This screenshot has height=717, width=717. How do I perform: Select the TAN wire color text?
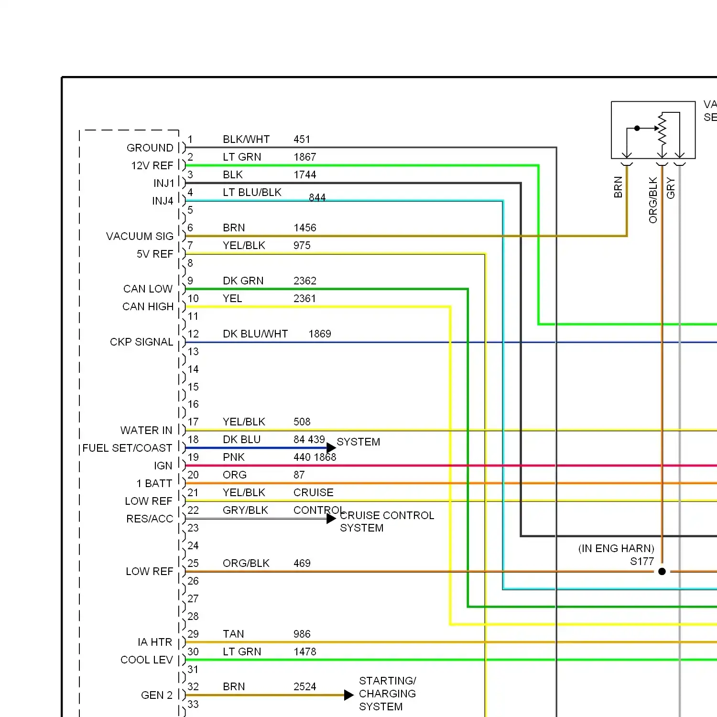pyautogui.click(x=233, y=634)
